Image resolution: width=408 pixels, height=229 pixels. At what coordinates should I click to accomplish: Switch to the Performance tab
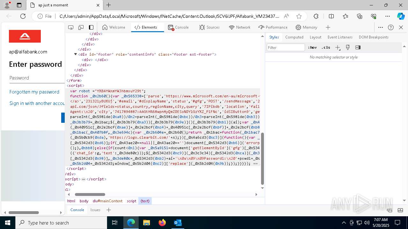pyautogui.click(x=273, y=27)
